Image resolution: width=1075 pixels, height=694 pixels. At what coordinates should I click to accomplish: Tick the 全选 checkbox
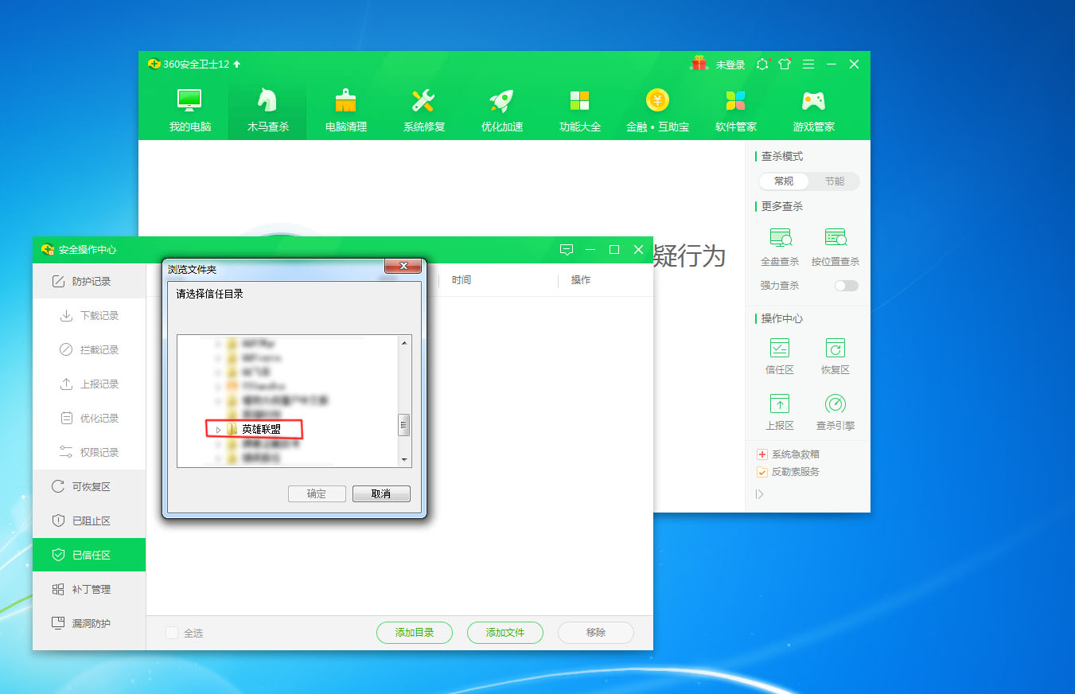point(172,633)
